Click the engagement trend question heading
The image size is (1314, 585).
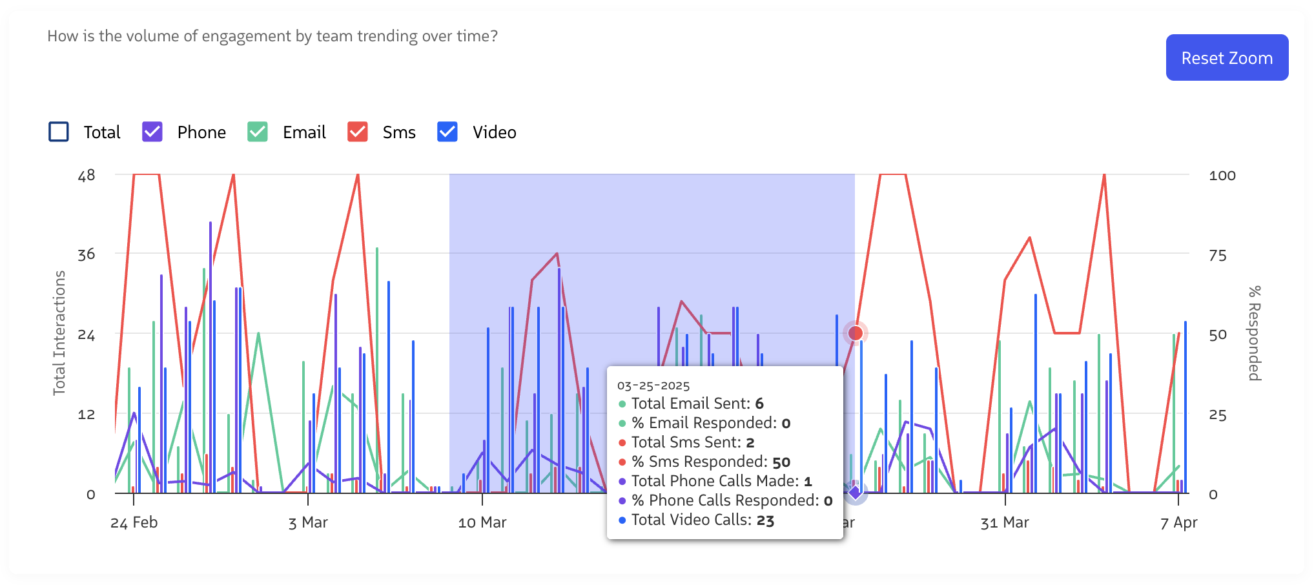(x=272, y=36)
